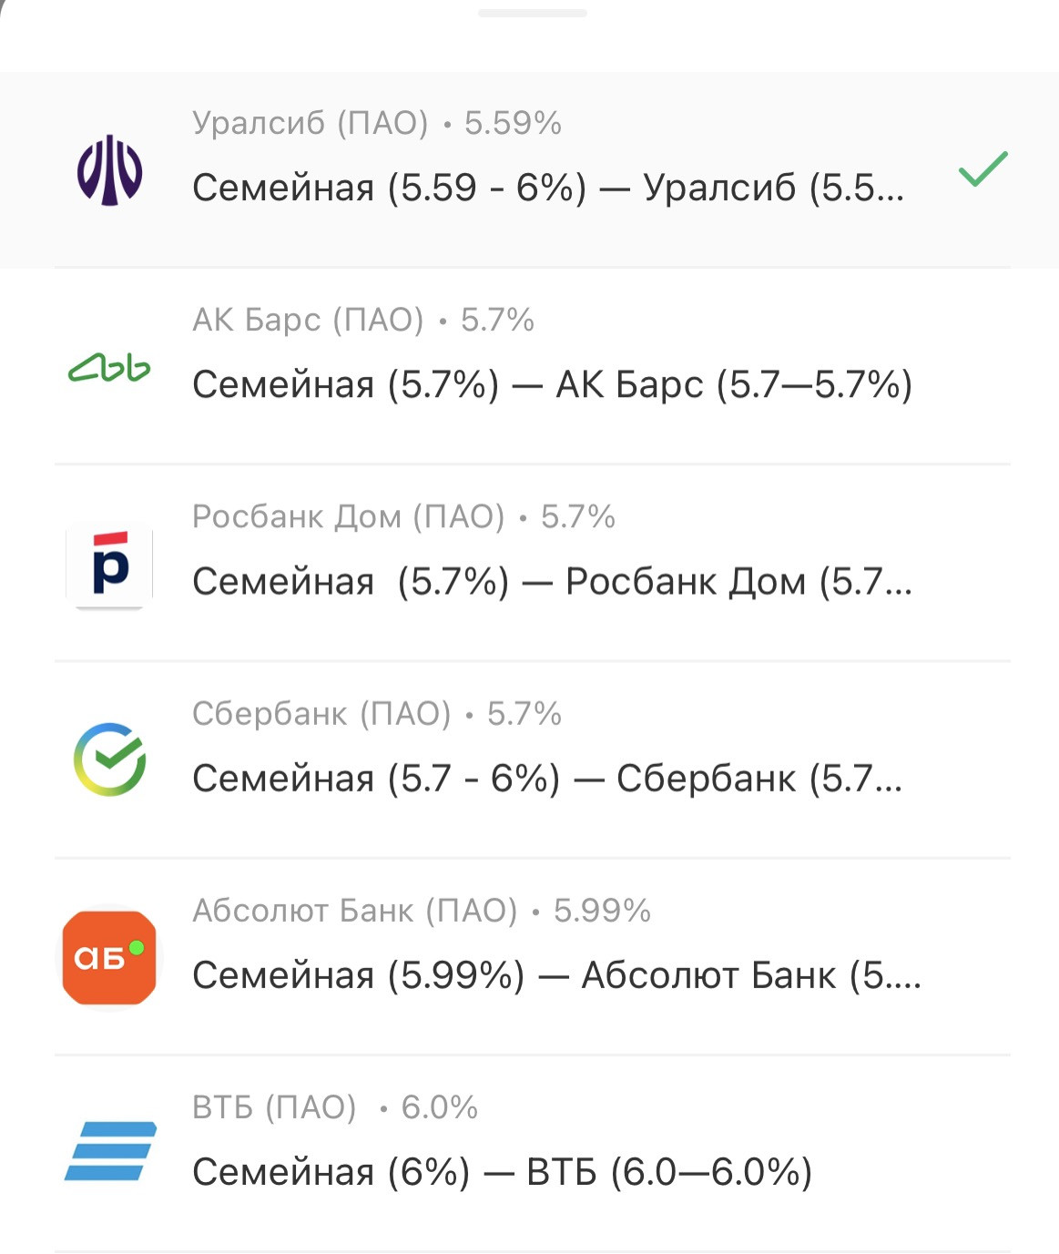Image resolution: width=1059 pixels, height=1254 pixels.
Task: Tap the orange Абсолют Банк logo
Action: pyautogui.click(x=109, y=957)
